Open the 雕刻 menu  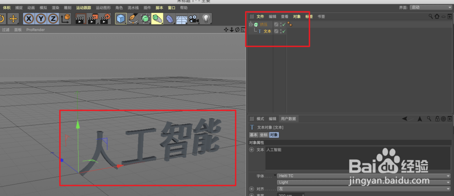pos(68,8)
